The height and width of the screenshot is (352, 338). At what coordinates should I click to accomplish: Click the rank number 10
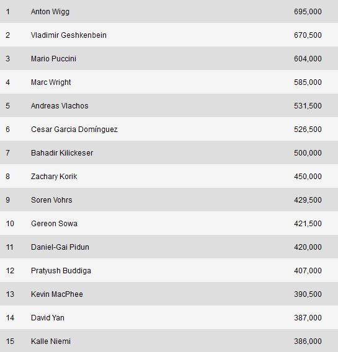coord(10,224)
